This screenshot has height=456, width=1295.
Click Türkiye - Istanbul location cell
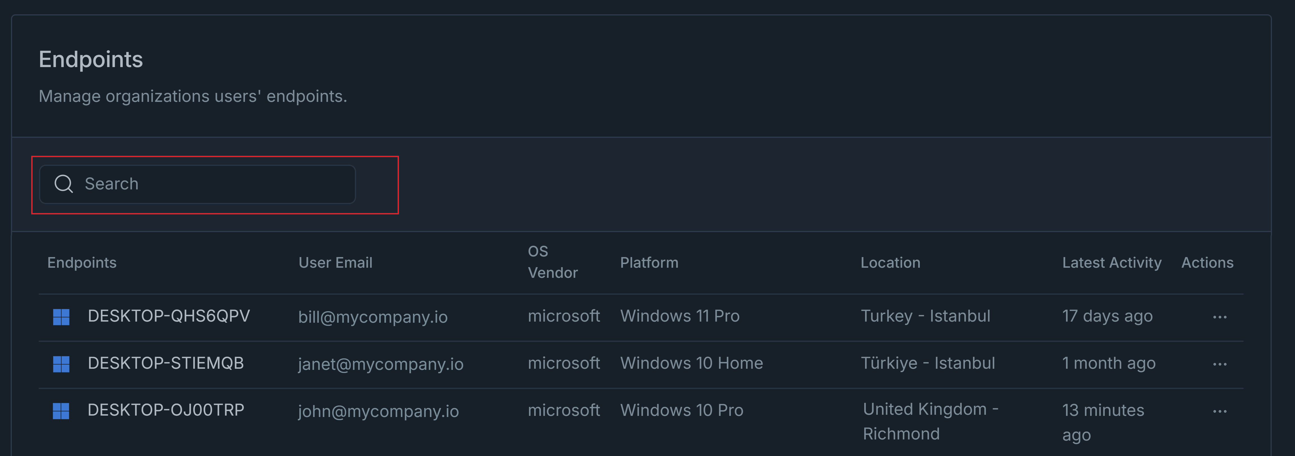click(x=928, y=363)
